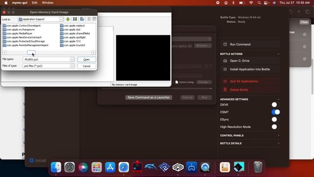
Task: Open Control Center in the menu bar
Action: pyautogui.click(x=266, y=3)
